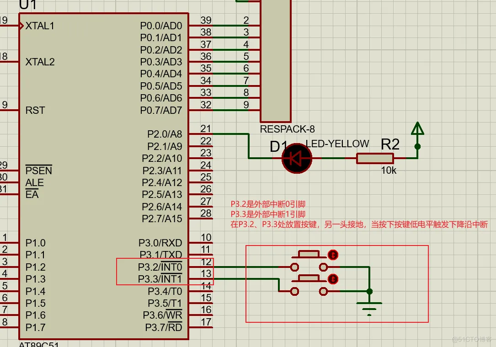496x347 pixels.
Task: Select the R2 resistor body
Action: pos(375,158)
